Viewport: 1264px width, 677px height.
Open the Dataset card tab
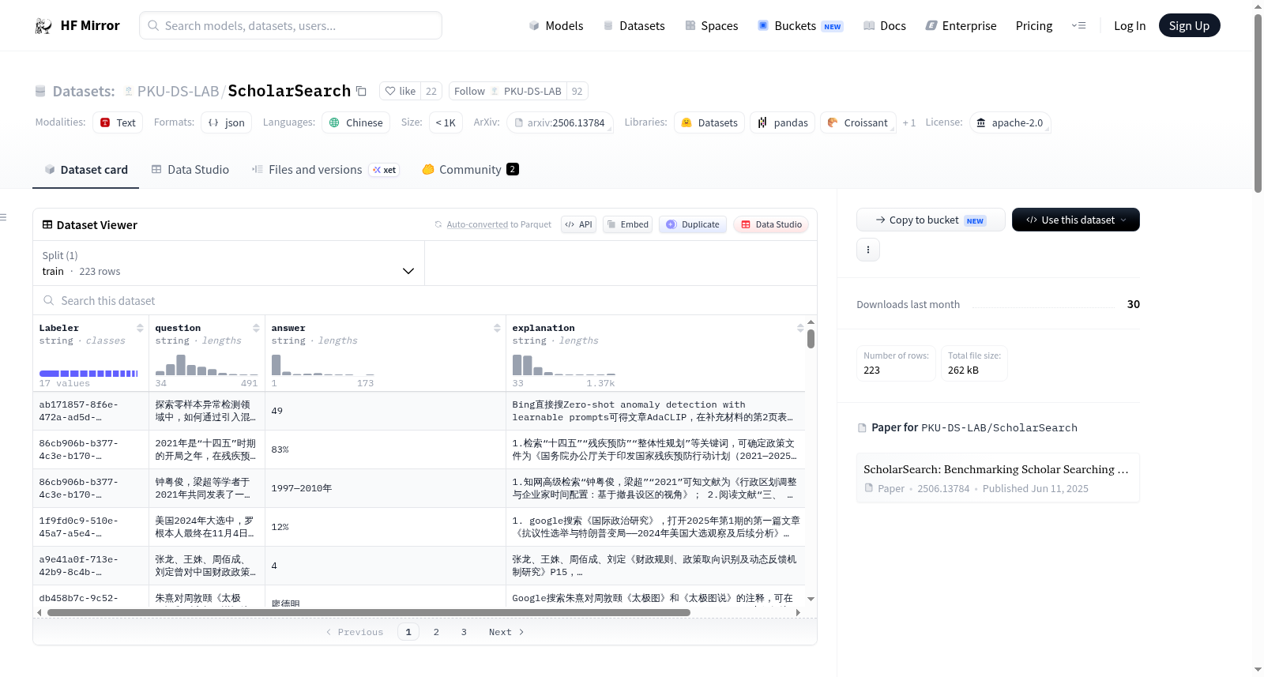(85, 169)
